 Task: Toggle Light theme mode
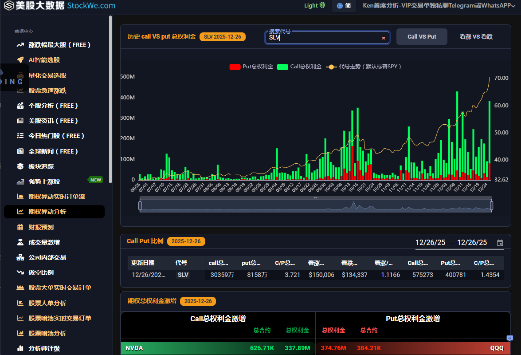tap(315, 5)
